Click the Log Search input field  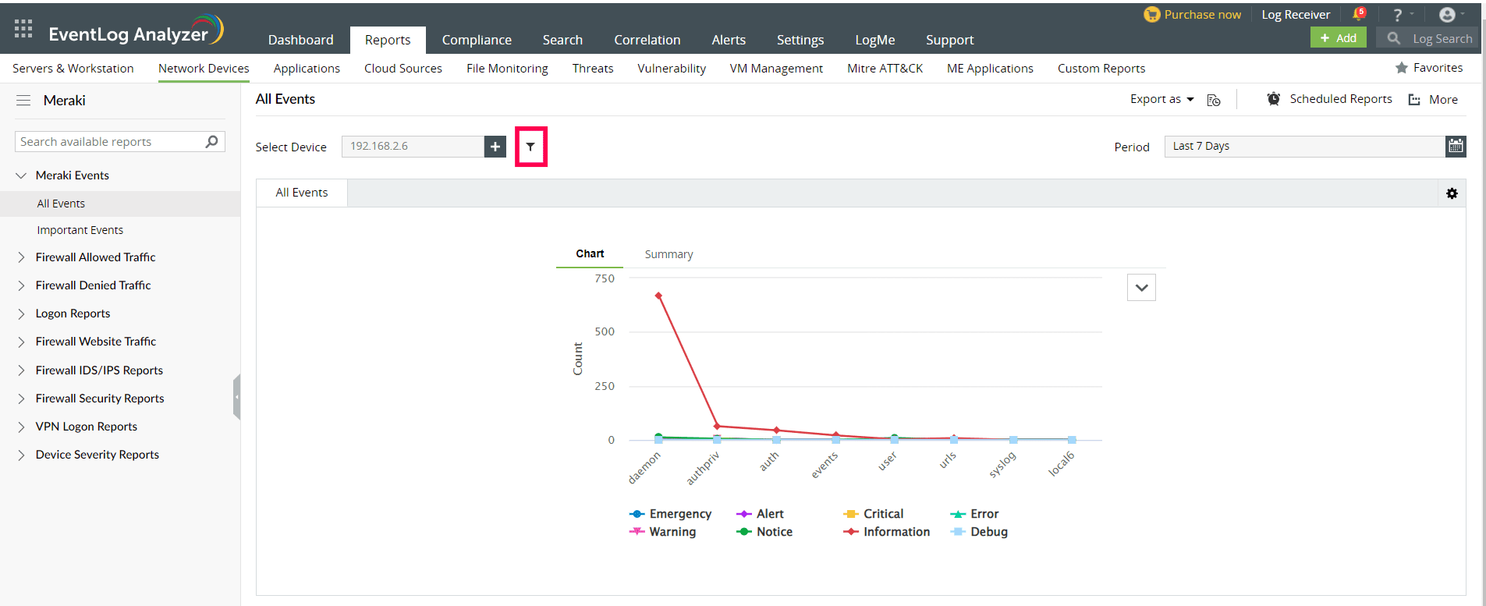(1442, 38)
